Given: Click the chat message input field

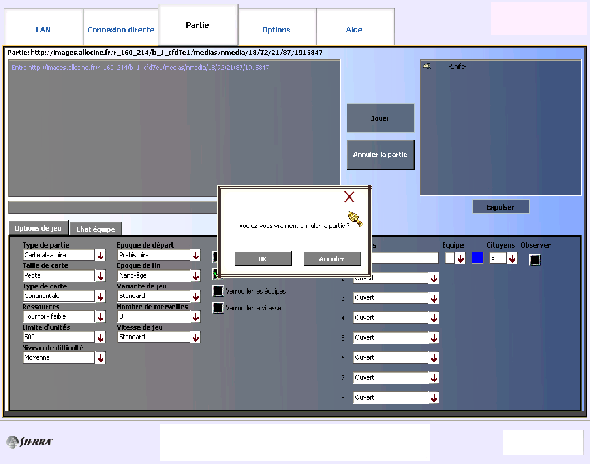Looking at the screenshot, I should point(113,207).
